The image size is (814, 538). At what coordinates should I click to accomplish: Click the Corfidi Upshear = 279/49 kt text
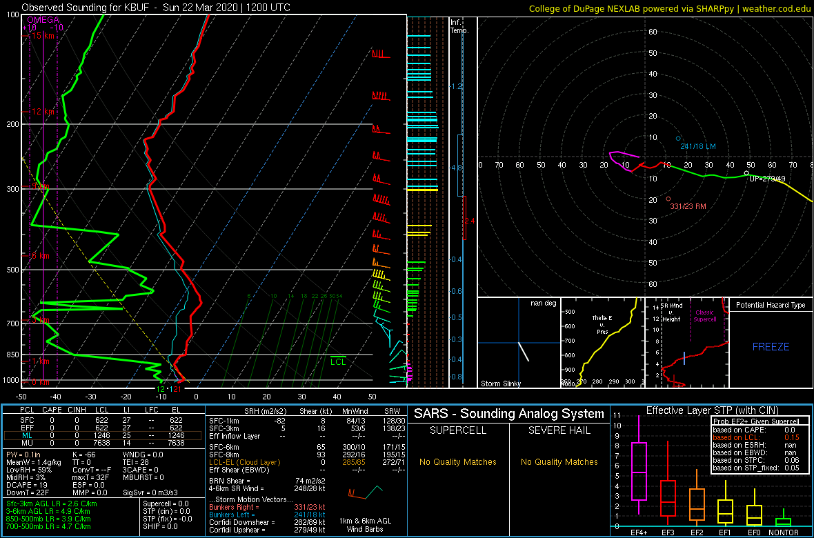click(268, 530)
